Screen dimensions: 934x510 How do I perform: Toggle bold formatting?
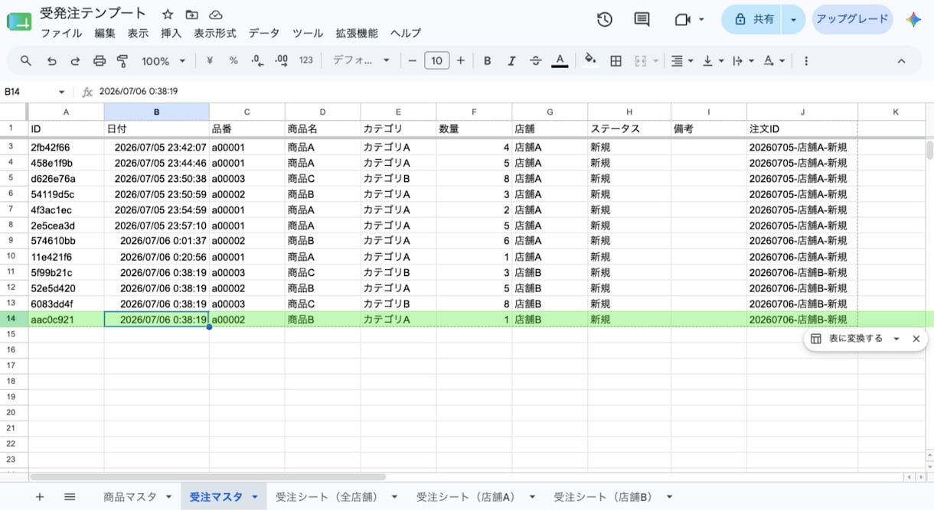487,60
